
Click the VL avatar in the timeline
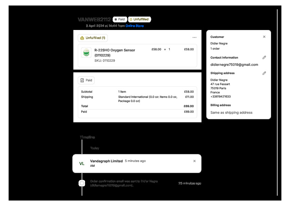[x=82, y=164]
